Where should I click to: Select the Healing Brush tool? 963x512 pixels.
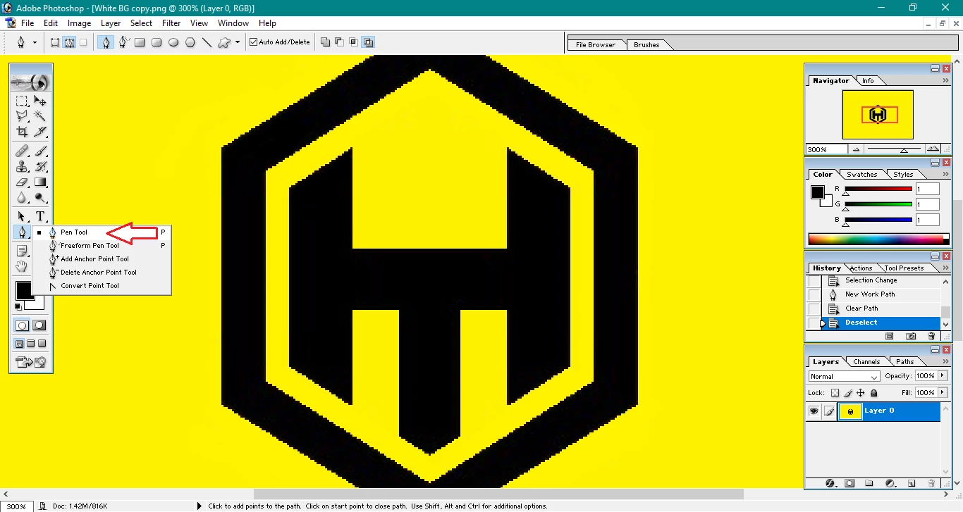[22, 151]
